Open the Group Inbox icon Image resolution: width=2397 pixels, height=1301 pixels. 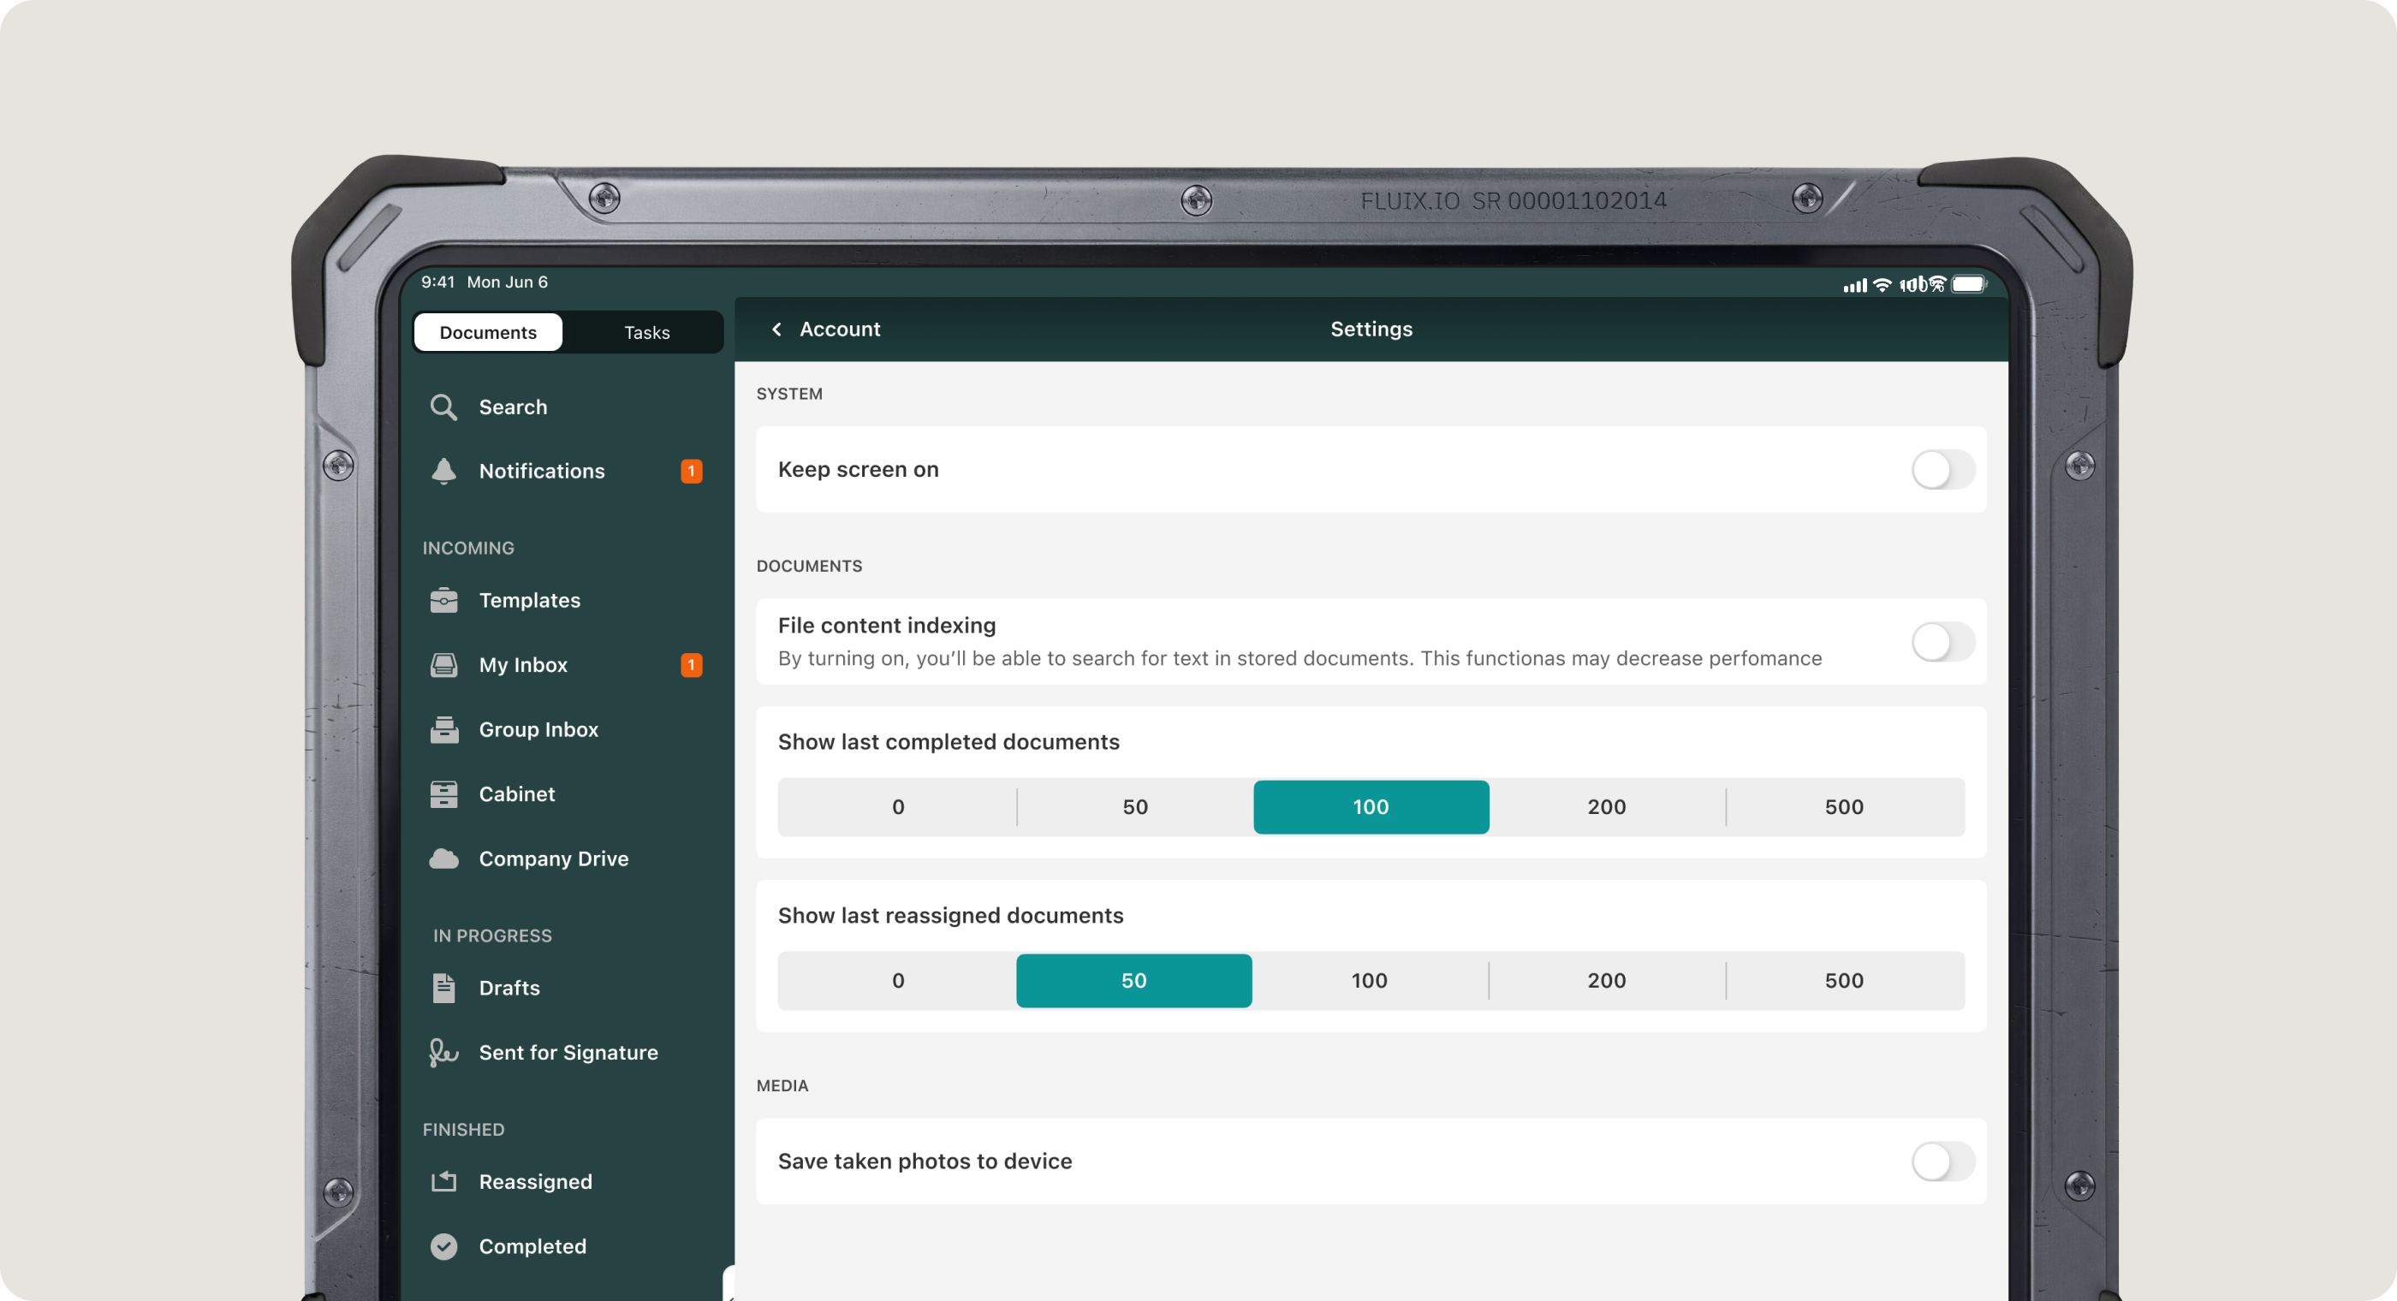click(x=443, y=731)
